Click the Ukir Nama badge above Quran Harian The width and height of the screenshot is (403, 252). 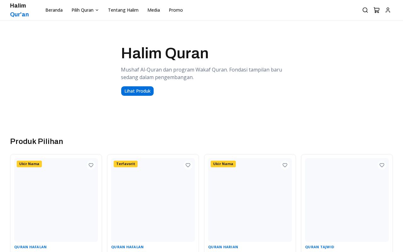point(223,164)
